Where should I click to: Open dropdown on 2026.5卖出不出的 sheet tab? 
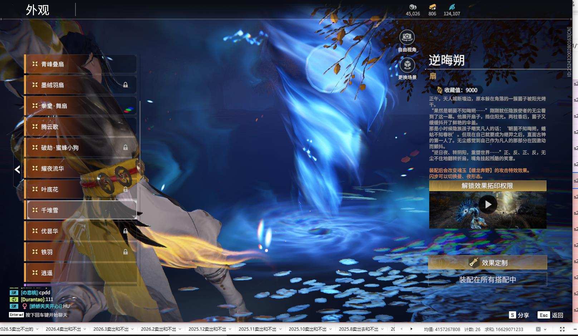tap(37, 329)
